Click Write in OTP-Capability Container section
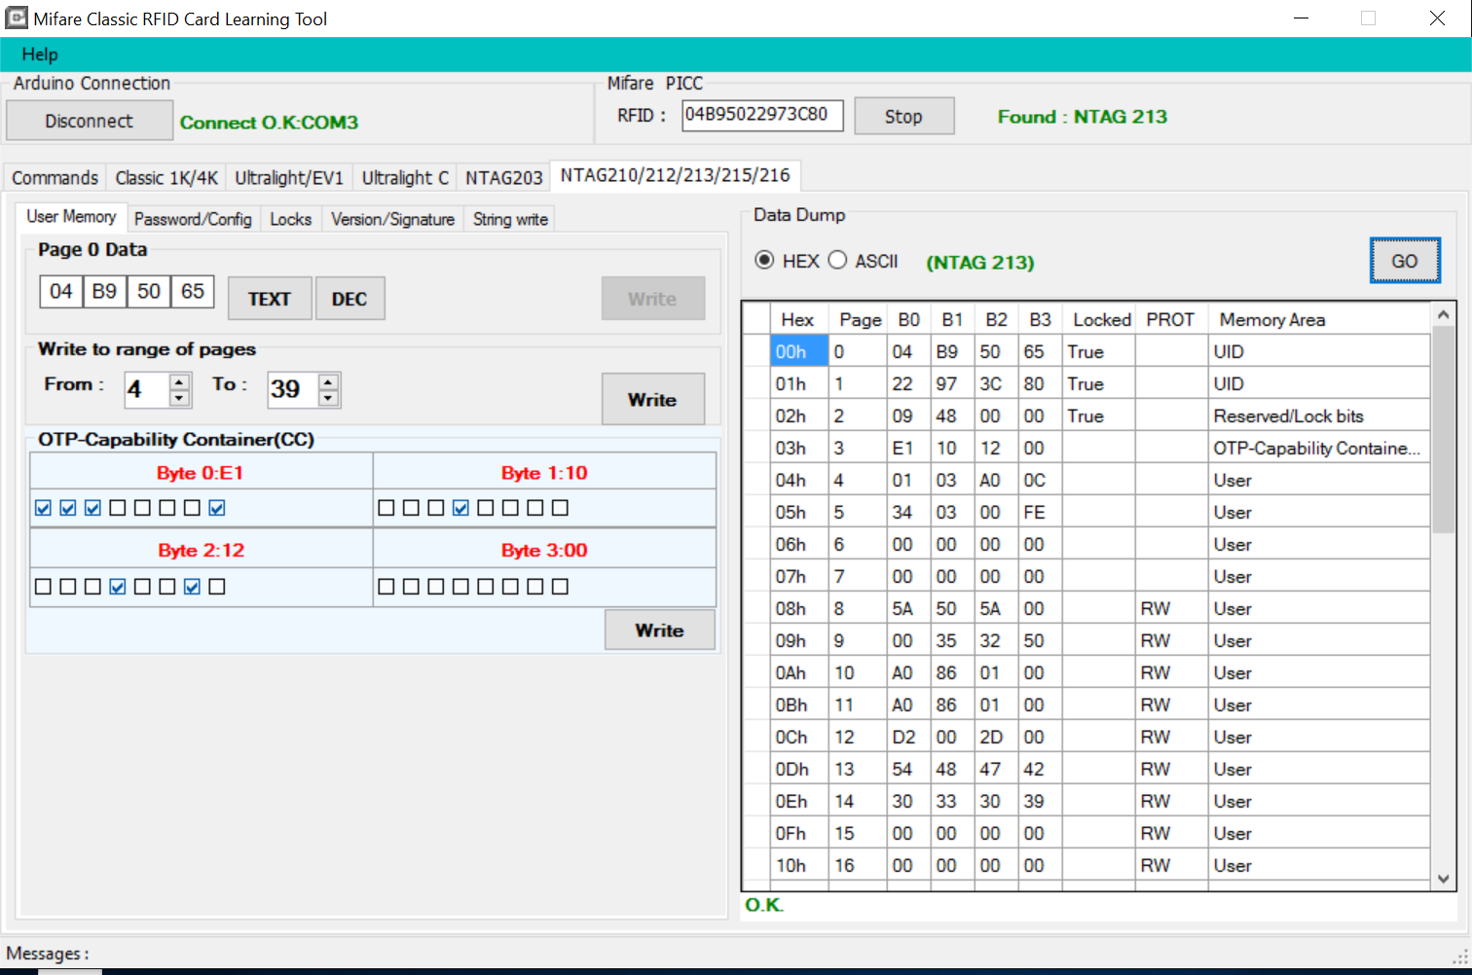The image size is (1472, 975). 660,631
